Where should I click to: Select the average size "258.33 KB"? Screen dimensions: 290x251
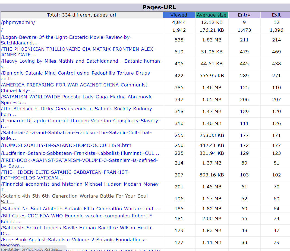pyautogui.click(x=212, y=135)
